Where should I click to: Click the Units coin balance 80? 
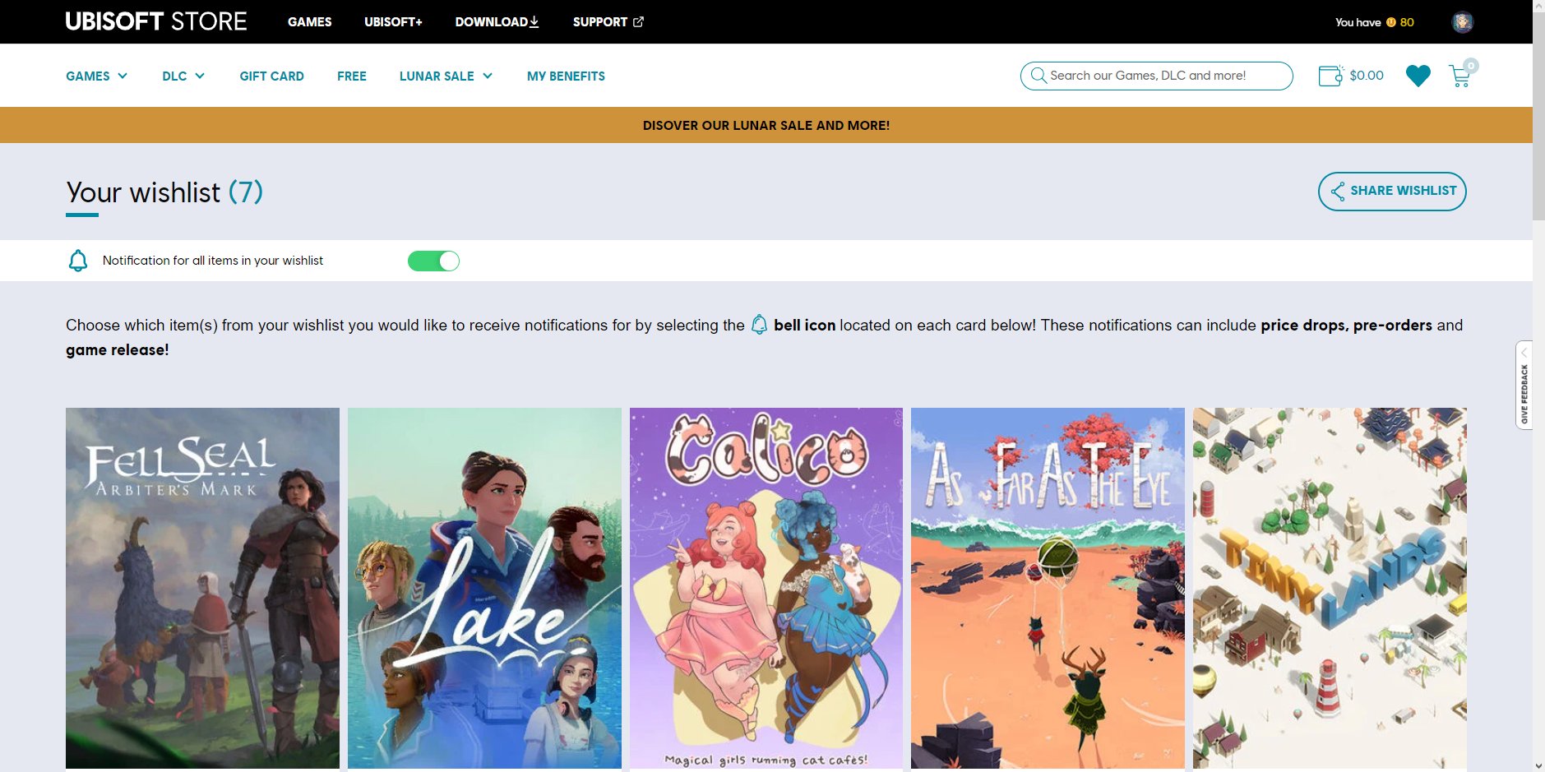(1400, 22)
